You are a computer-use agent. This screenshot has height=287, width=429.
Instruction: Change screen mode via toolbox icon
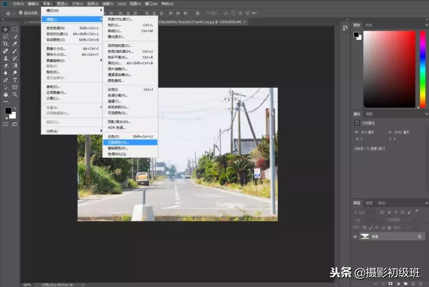point(15,124)
